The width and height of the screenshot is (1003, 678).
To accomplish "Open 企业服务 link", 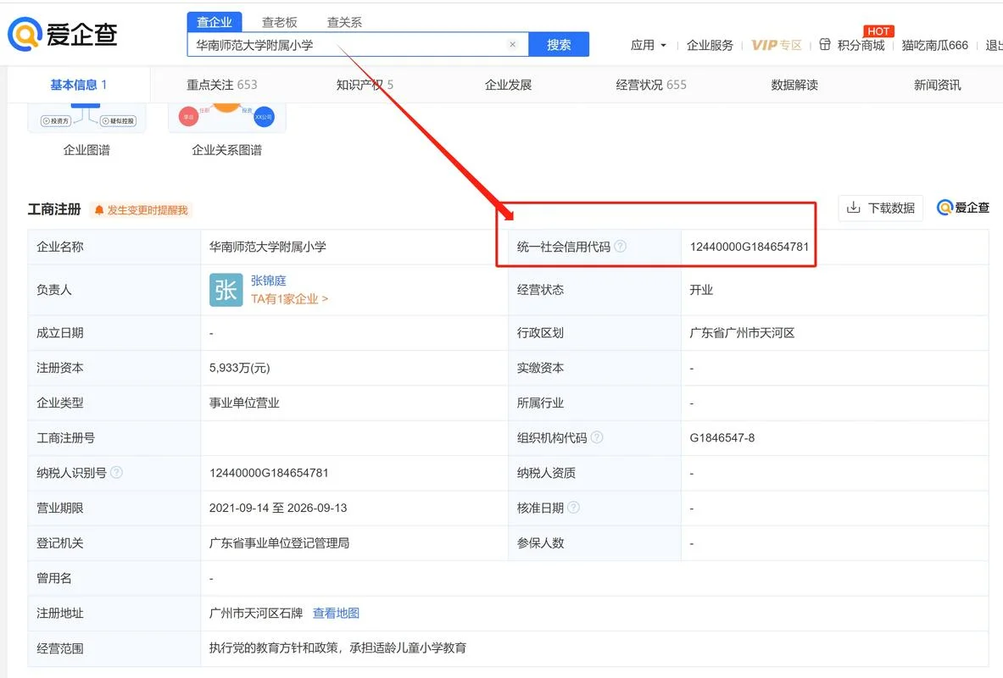I will (x=710, y=45).
